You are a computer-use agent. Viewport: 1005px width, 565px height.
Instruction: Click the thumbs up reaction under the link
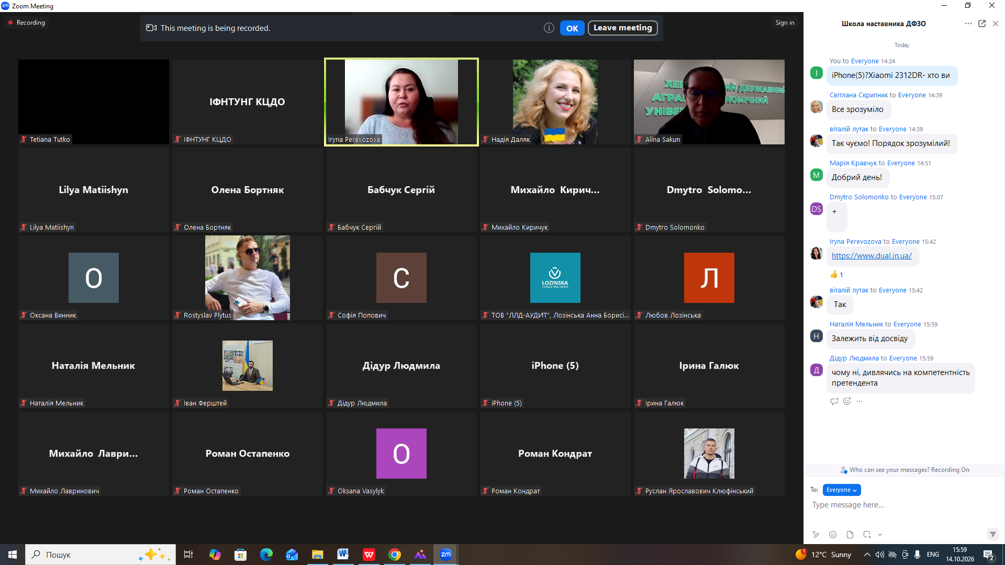pos(836,275)
